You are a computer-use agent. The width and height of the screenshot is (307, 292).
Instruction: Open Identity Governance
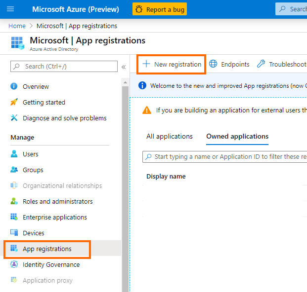pyautogui.click(x=51, y=265)
